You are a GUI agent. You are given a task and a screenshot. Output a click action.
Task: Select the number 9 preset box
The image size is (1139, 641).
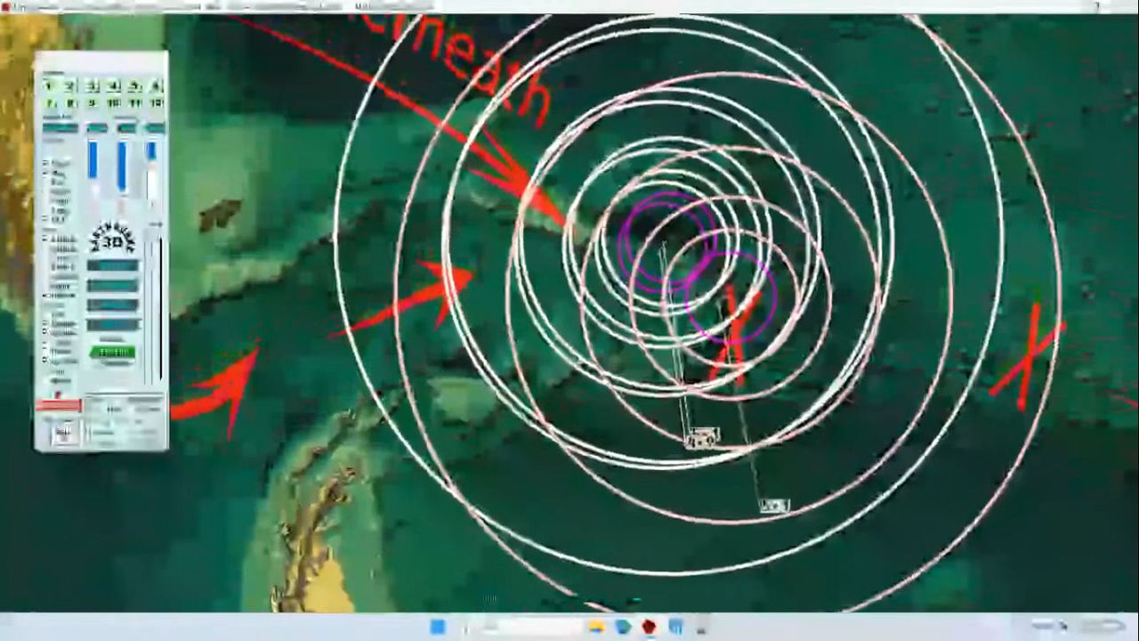pyautogui.click(x=92, y=103)
